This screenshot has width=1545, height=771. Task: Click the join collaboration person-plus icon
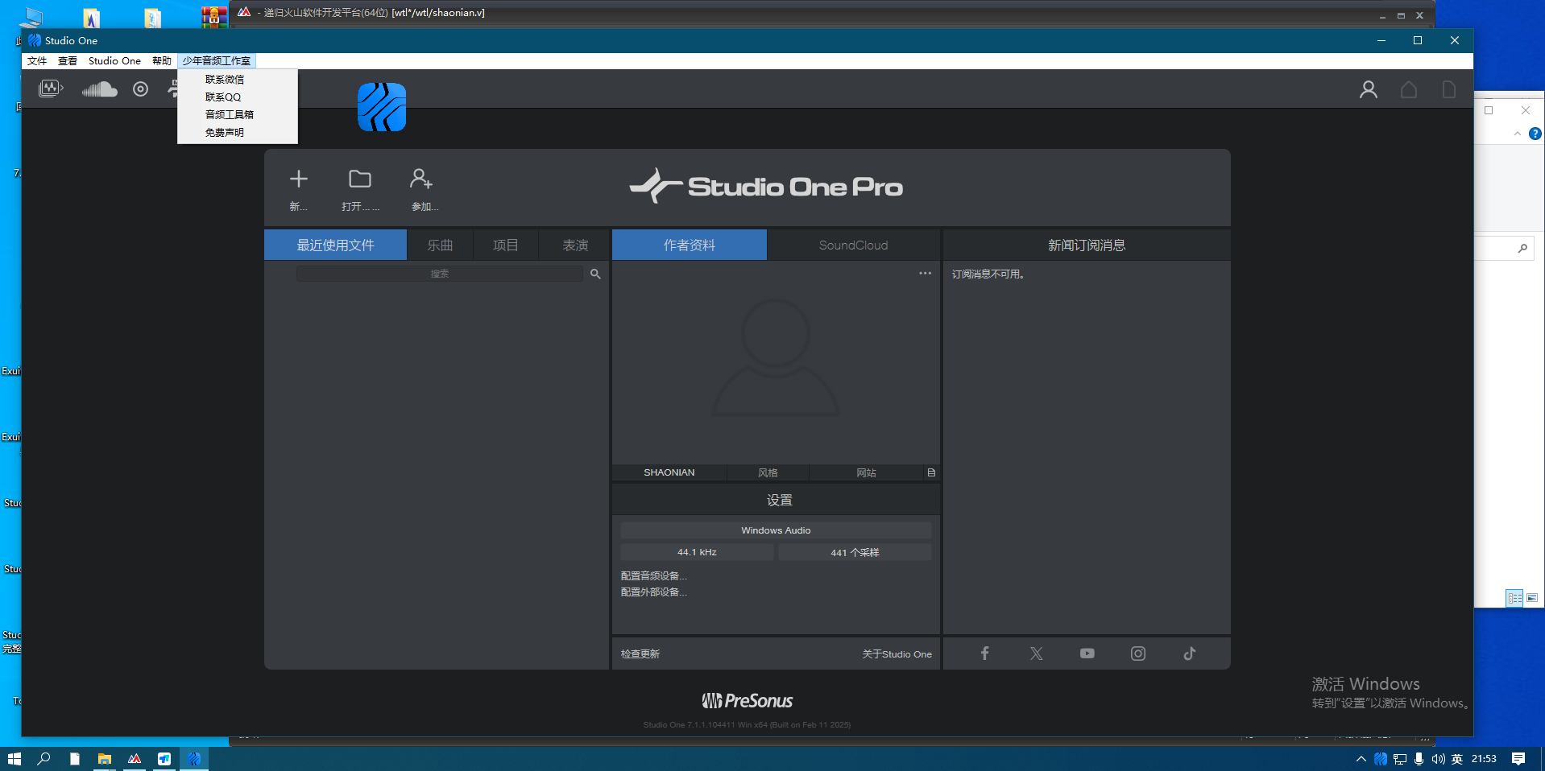421,179
